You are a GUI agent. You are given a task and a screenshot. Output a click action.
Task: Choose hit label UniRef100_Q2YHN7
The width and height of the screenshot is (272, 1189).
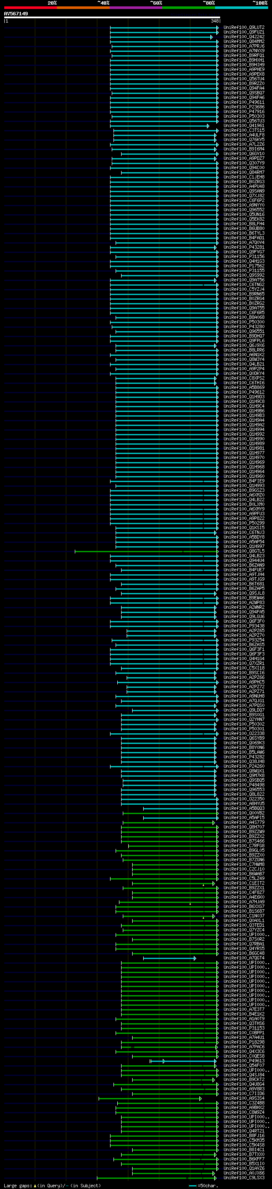244,719
